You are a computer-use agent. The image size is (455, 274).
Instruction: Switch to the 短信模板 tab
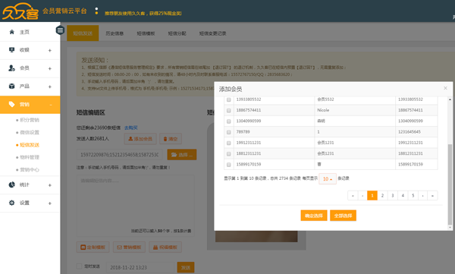coord(146,33)
